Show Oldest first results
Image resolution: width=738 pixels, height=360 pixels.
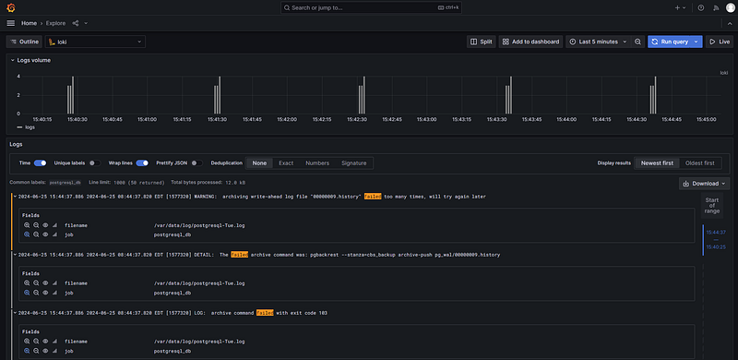pos(700,163)
